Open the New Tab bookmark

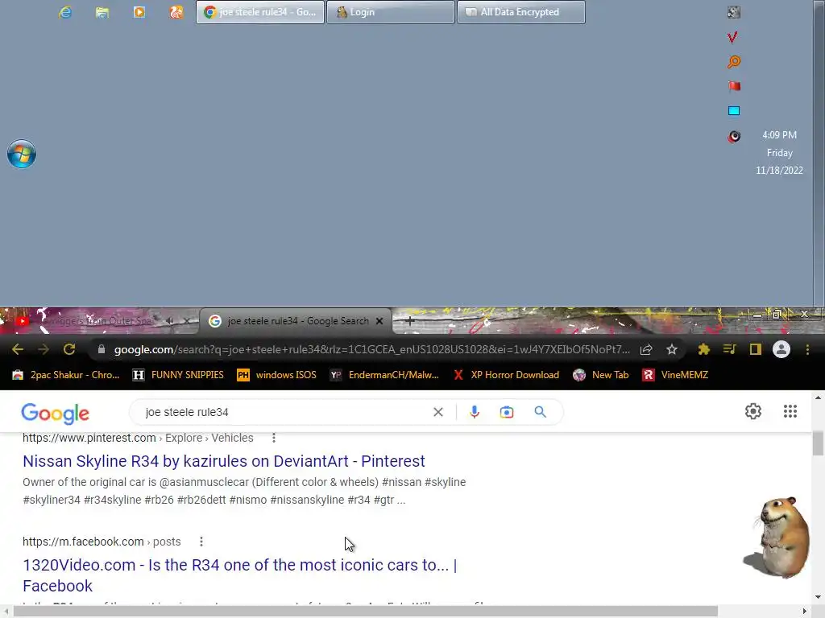(600, 375)
